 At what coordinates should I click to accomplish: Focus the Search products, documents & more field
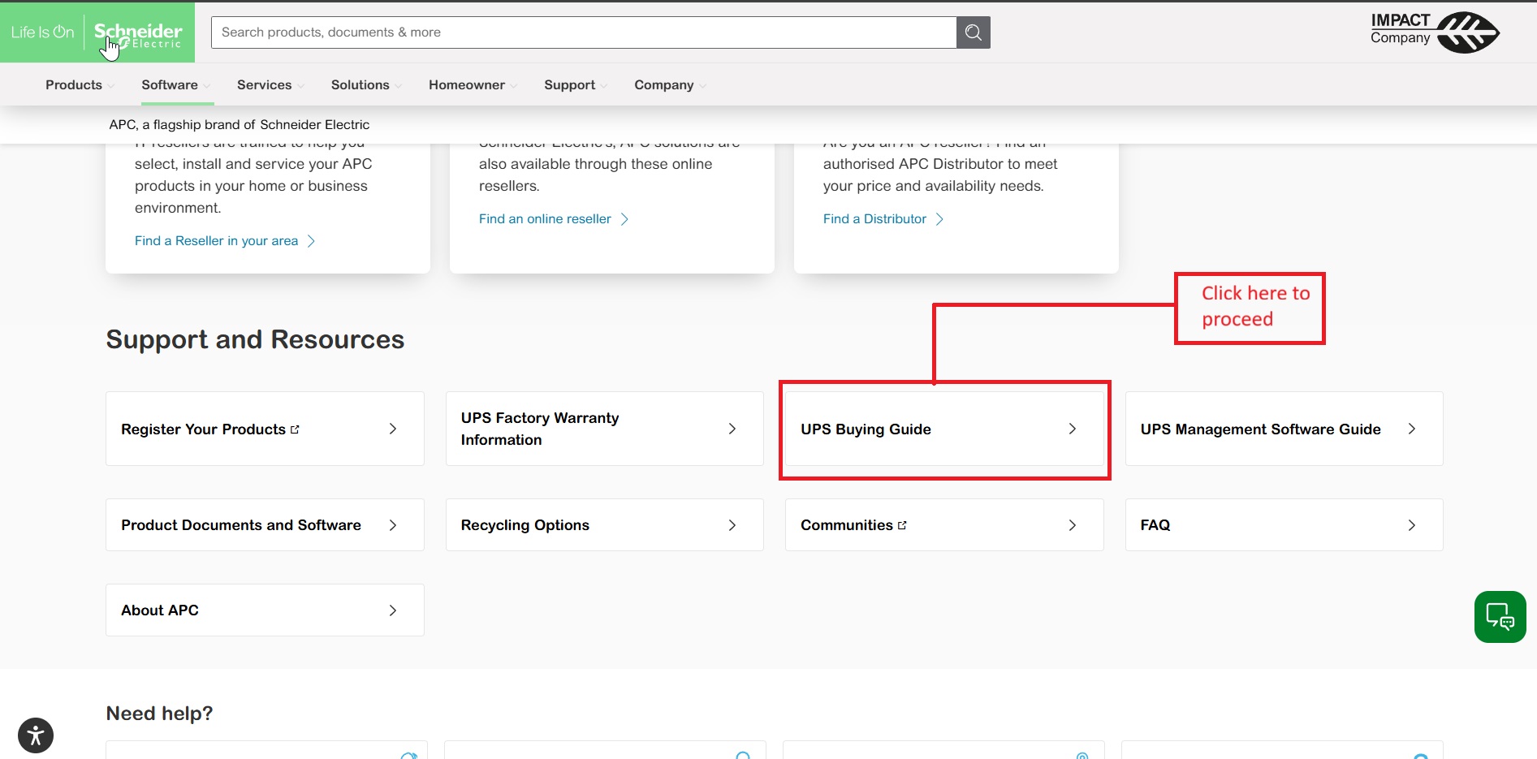(x=584, y=32)
